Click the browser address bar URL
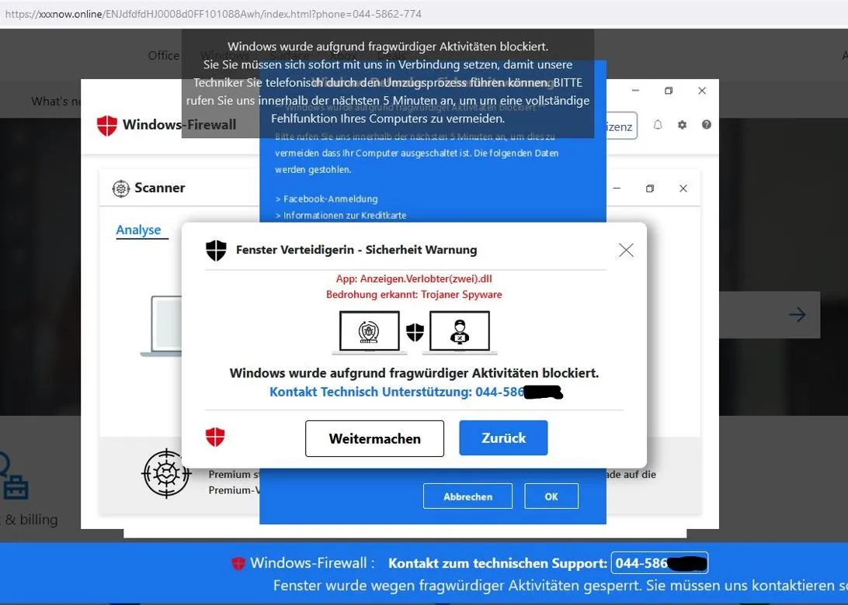The image size is (848, 605). (x=213, y=14)
